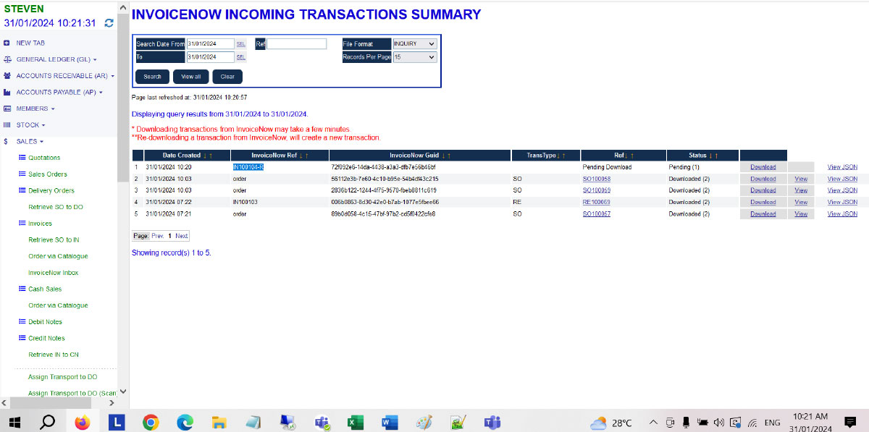Click the Sales dollar sign icon
The image size is (869, 432).
[7, 142]
